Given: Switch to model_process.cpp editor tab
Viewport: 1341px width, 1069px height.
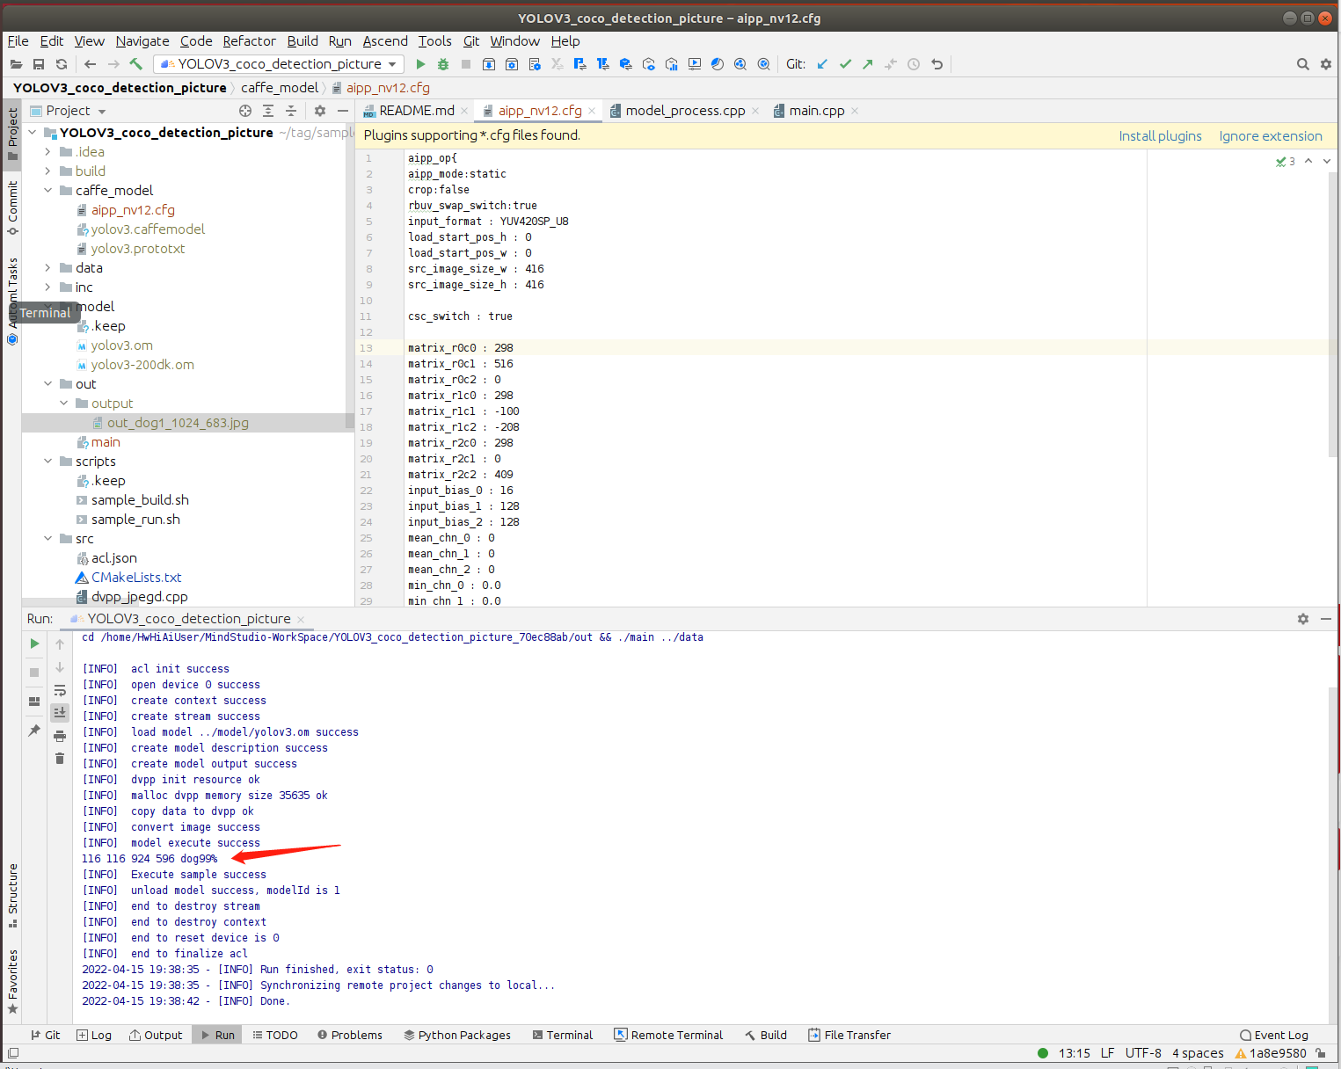Looking at the screenshot, I should [x=684, y=111].
